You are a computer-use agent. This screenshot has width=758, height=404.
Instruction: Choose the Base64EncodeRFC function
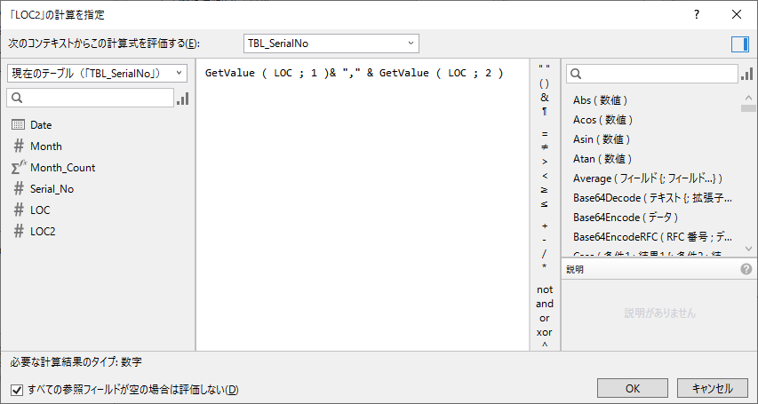(x=652, y=237)
